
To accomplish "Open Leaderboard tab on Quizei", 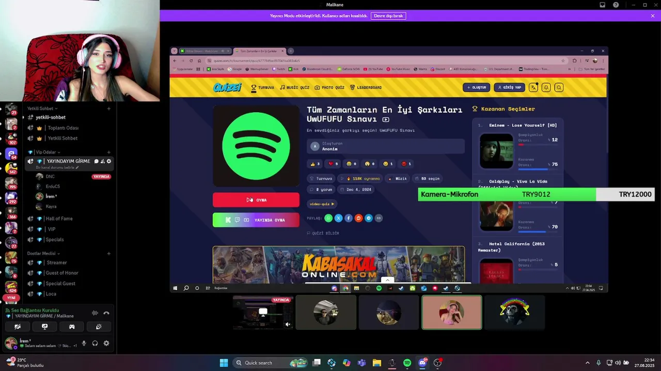I will pos(366,88).
